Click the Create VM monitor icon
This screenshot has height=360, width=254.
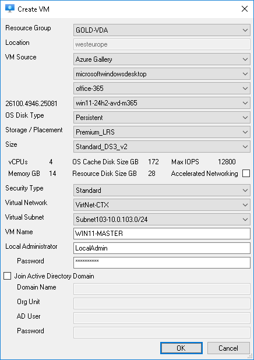(10, 9)
